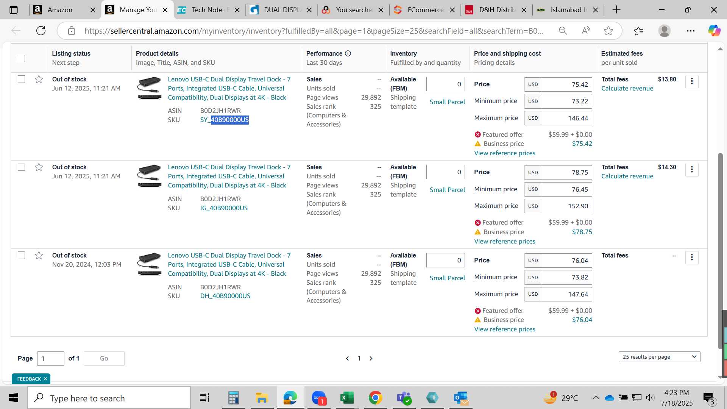Click Calculate revenue for IG_40B90000US
The width and height of the screenshot is (727, 409).
pos(627,176)
